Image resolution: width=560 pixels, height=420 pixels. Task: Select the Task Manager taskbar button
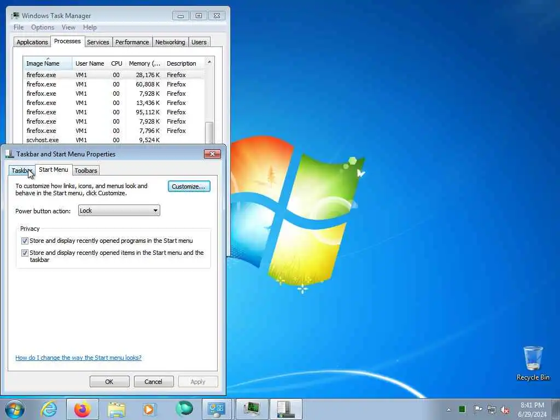(252, 409)
